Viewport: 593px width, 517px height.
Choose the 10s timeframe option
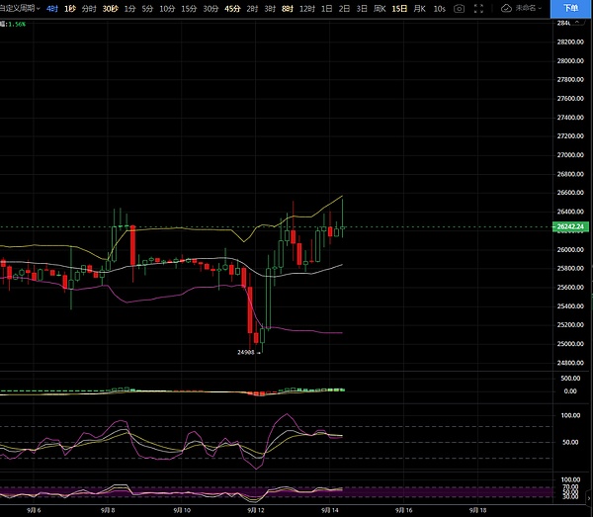pos(439,8)
